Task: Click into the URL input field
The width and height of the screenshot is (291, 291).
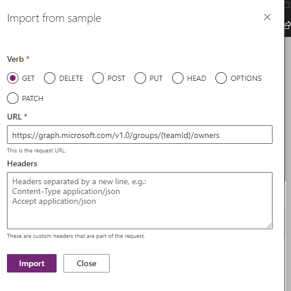Action: click(x=140, y=135)
